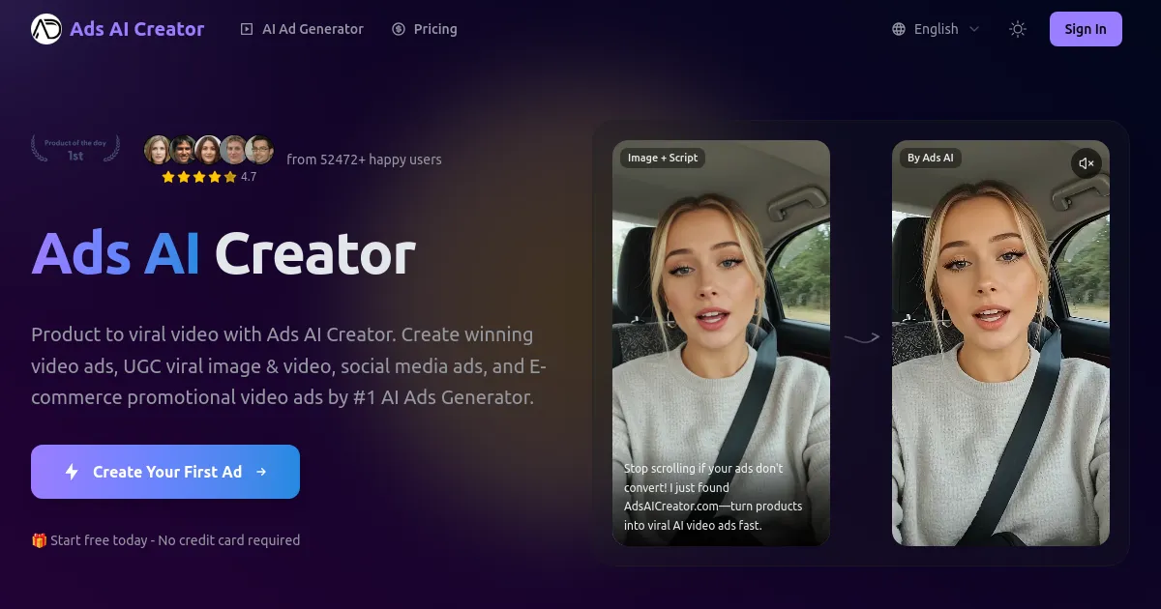Click the lightning bolt icon in the CTA button
The height and width of the screenshot is (609, 1161).
[x=73, y=471]
